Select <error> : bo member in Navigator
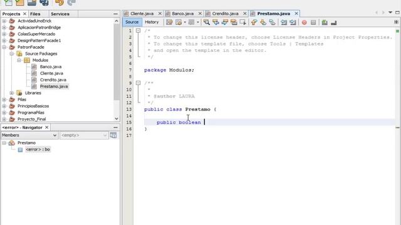 [x=38, y=149]
